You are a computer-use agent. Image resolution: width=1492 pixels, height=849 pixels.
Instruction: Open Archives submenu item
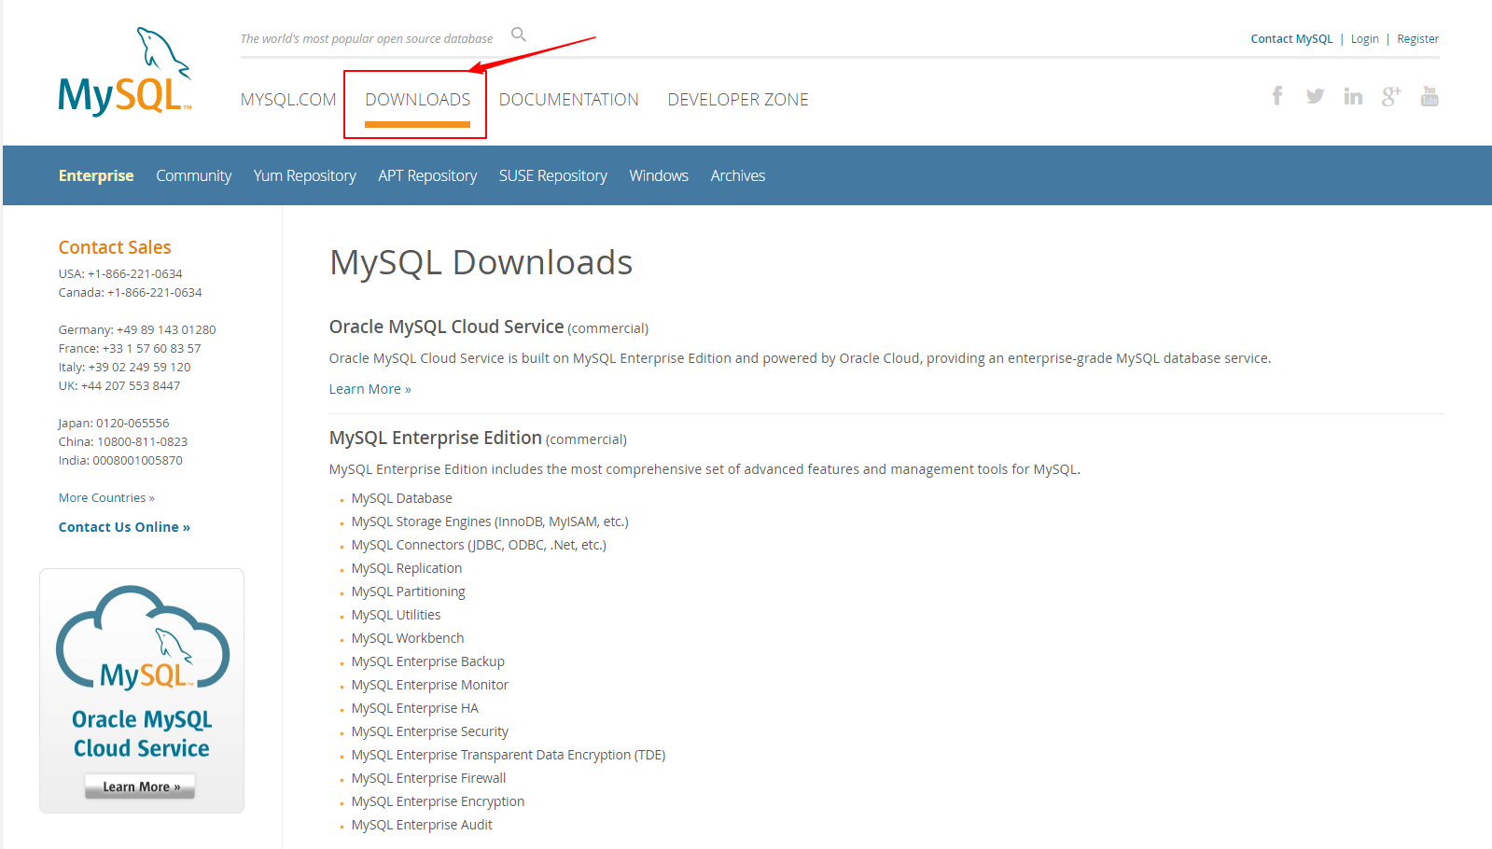[x=738, y=175]
